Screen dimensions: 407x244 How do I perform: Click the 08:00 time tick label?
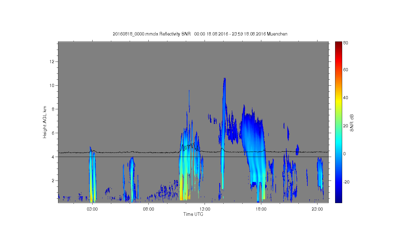(x=149, y=209)
